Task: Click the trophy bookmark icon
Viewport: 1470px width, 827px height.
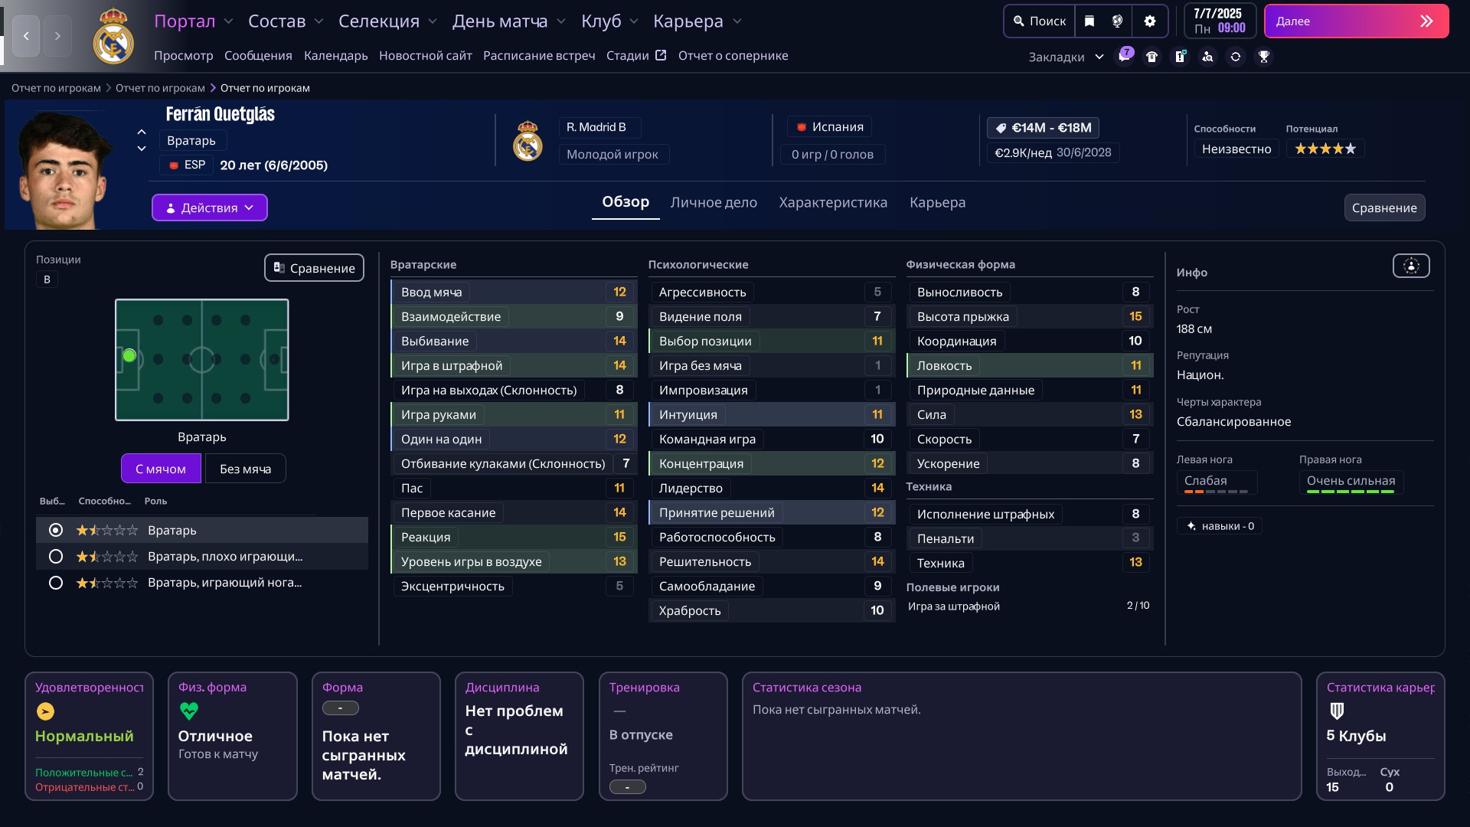Action: 1264,57
